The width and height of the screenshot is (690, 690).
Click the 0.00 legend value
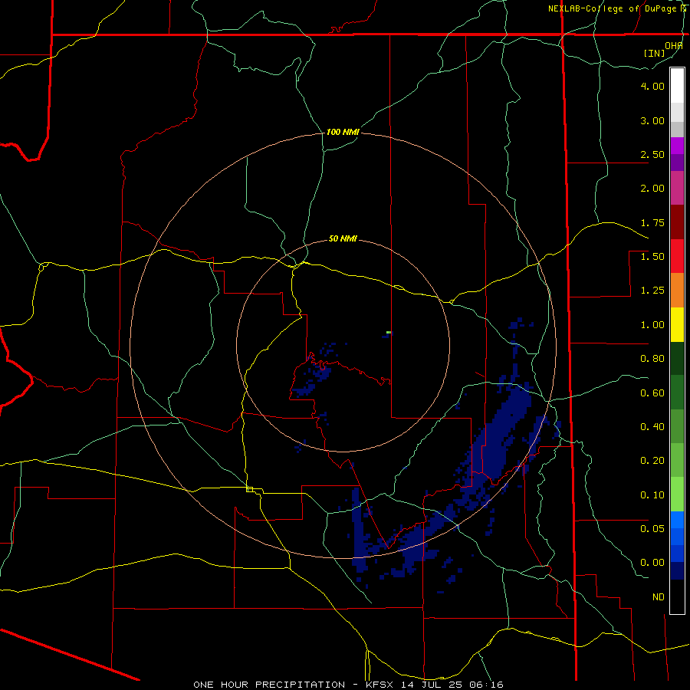(652, 563)
